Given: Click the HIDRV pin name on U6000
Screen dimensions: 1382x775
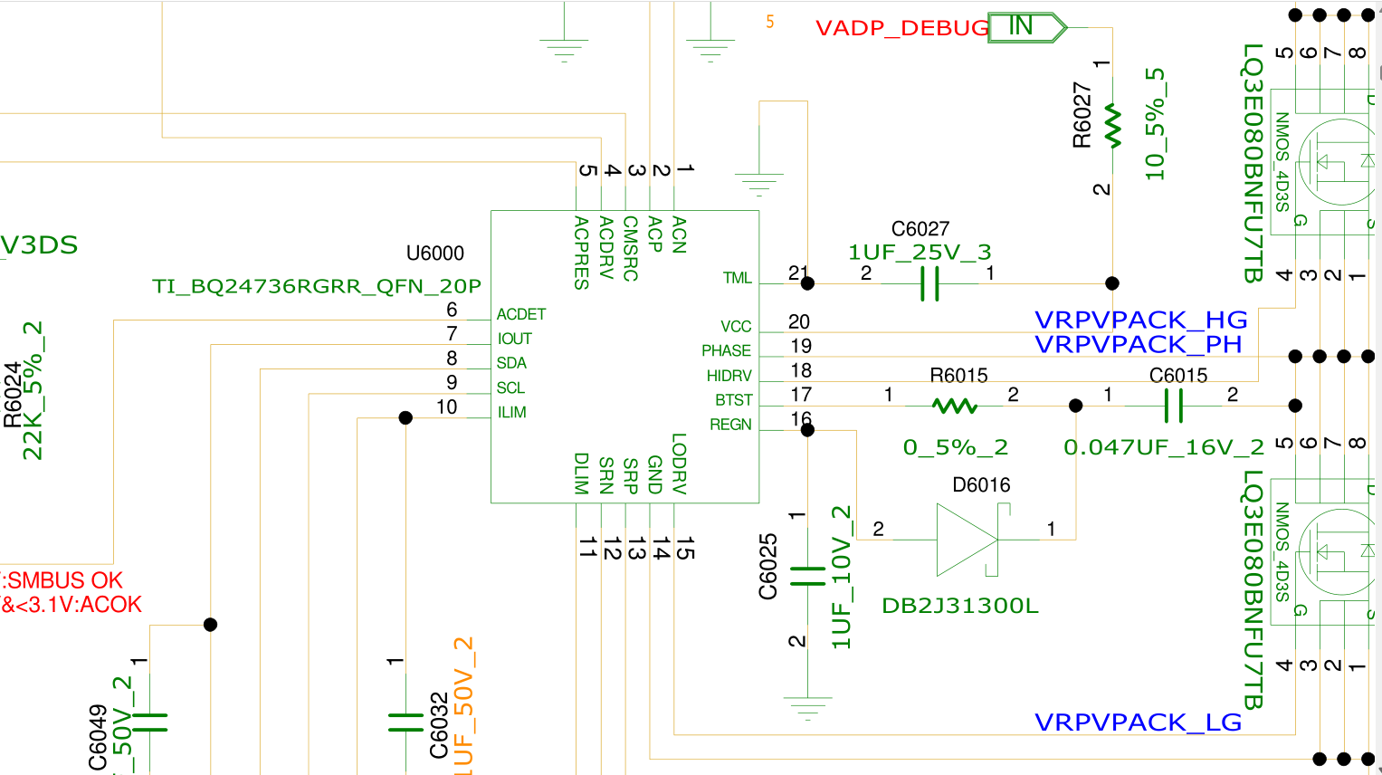Looking at the screenshot, I should click(729, 376).
